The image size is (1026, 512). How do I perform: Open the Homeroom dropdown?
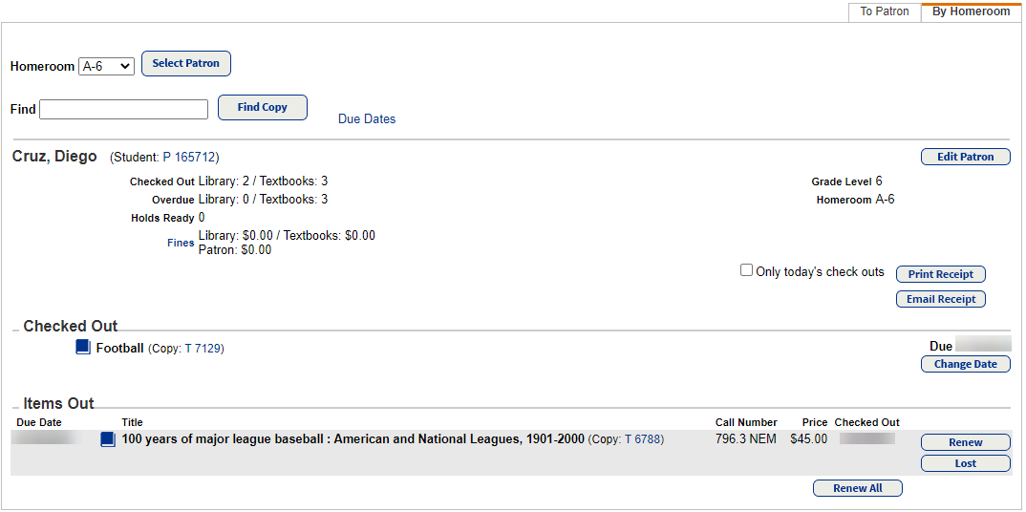106,67
